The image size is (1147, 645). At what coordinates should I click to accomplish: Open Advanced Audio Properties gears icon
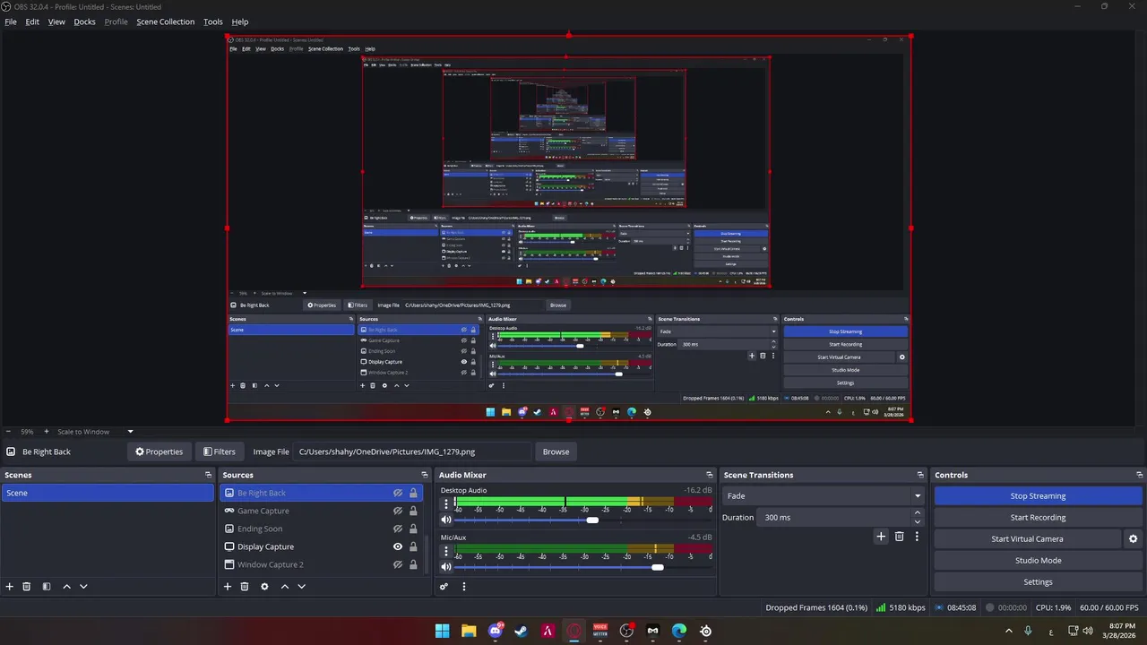444,587
